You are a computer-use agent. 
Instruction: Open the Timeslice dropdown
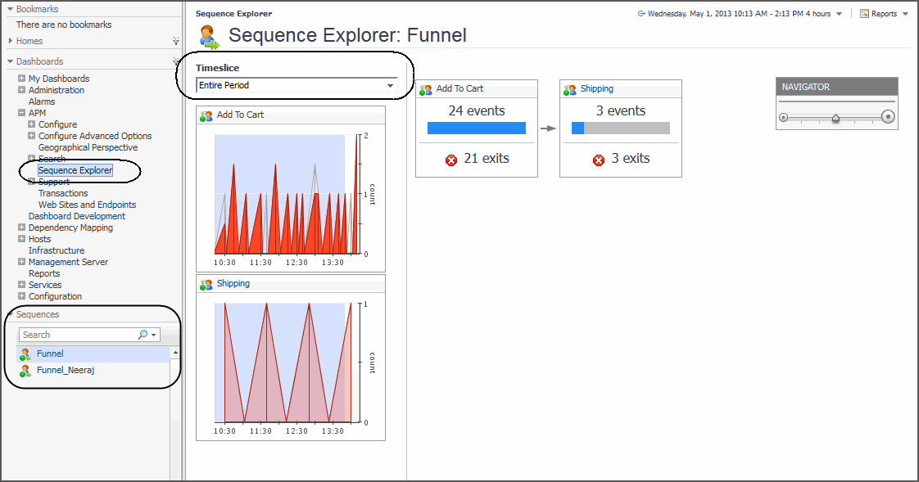[390, 86]
